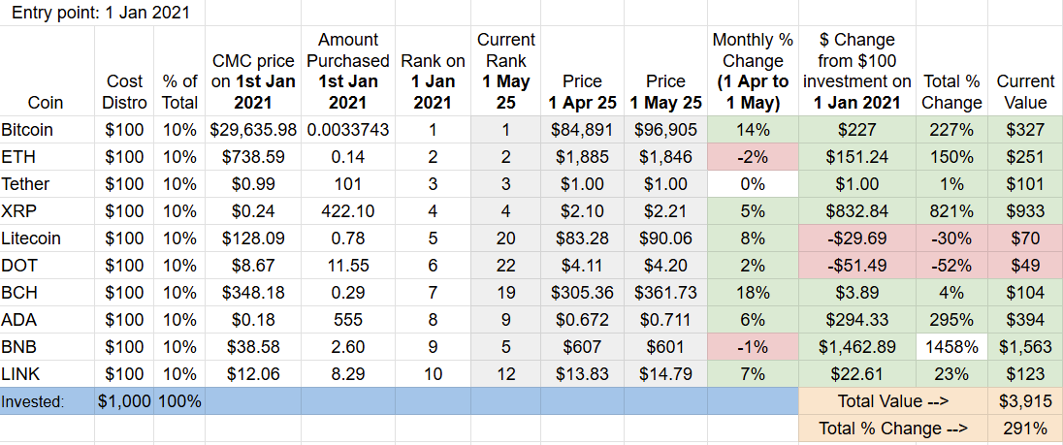
Task: Click the 'Total % Change' column header
Action: pos(952,71)
